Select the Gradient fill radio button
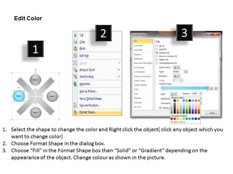The height and width of the screenshot is (174, 233). click(x=157, y=53)
